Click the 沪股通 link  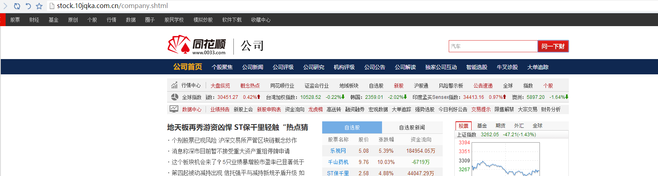[421, 86]
